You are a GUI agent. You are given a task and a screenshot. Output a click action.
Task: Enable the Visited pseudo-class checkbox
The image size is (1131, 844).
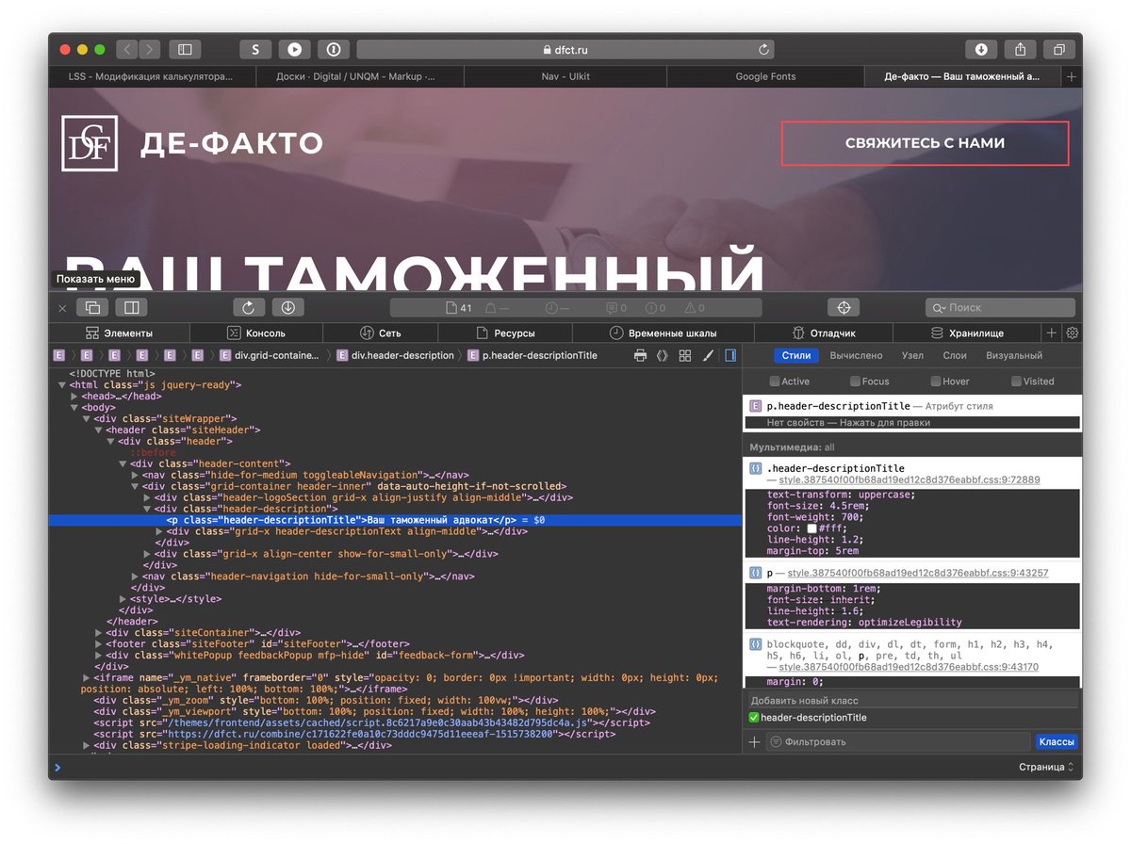click(1016, 381)
